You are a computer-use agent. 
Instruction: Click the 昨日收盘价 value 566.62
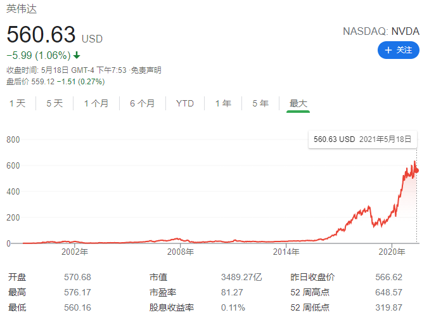pyautogui.click(x=389, y=277)
